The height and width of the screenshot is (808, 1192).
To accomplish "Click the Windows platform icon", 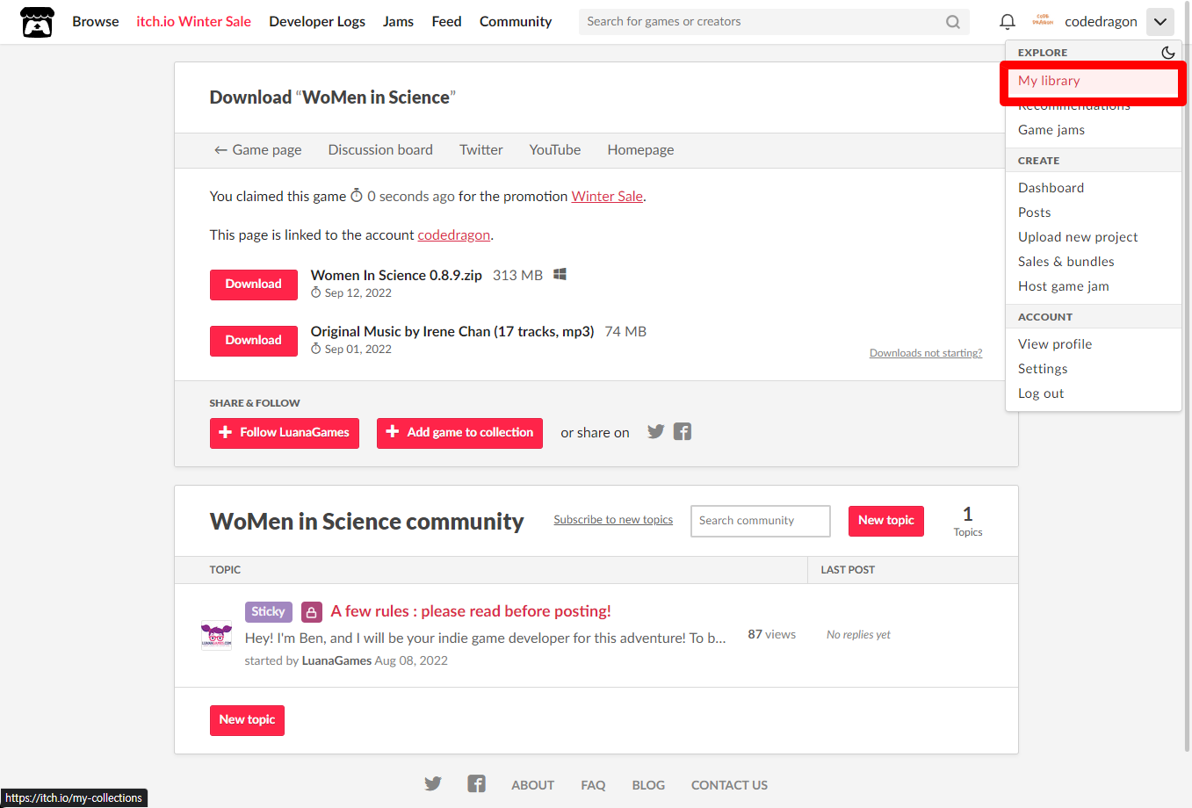I will (560, 275).
